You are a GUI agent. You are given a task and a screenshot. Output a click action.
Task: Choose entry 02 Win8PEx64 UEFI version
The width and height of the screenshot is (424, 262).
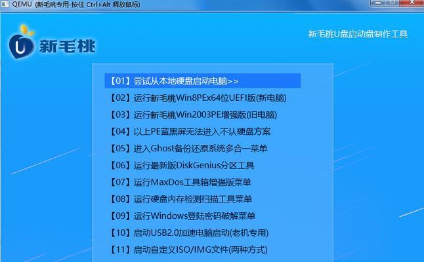(198, 98)
